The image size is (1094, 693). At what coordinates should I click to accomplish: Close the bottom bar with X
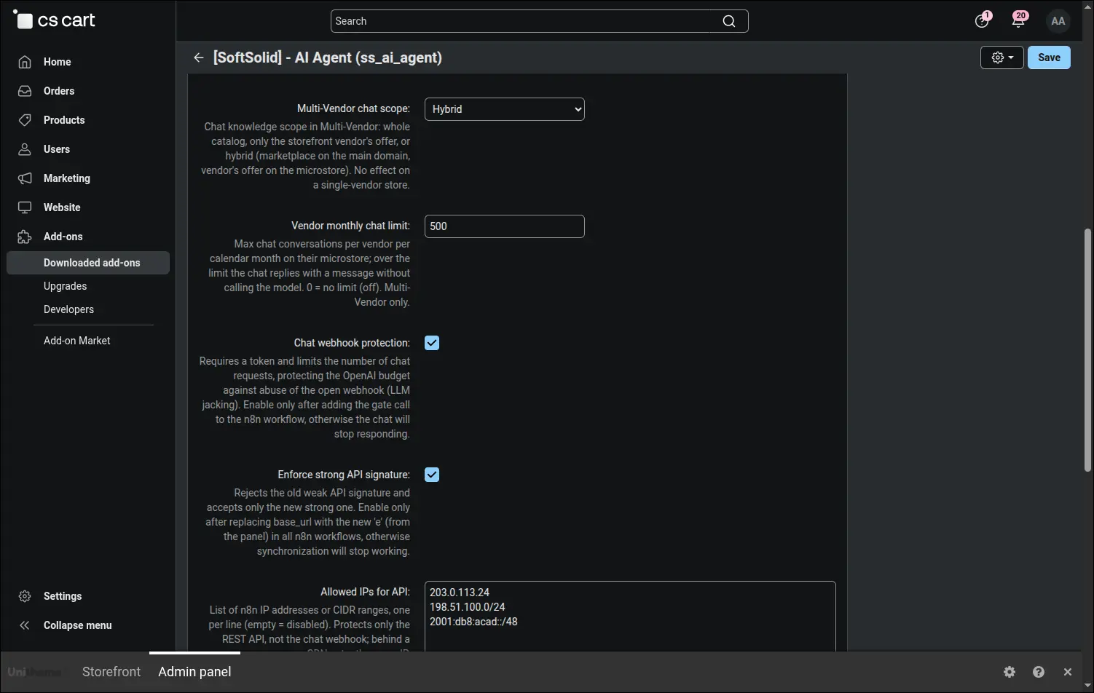(x=1067, y=672)
